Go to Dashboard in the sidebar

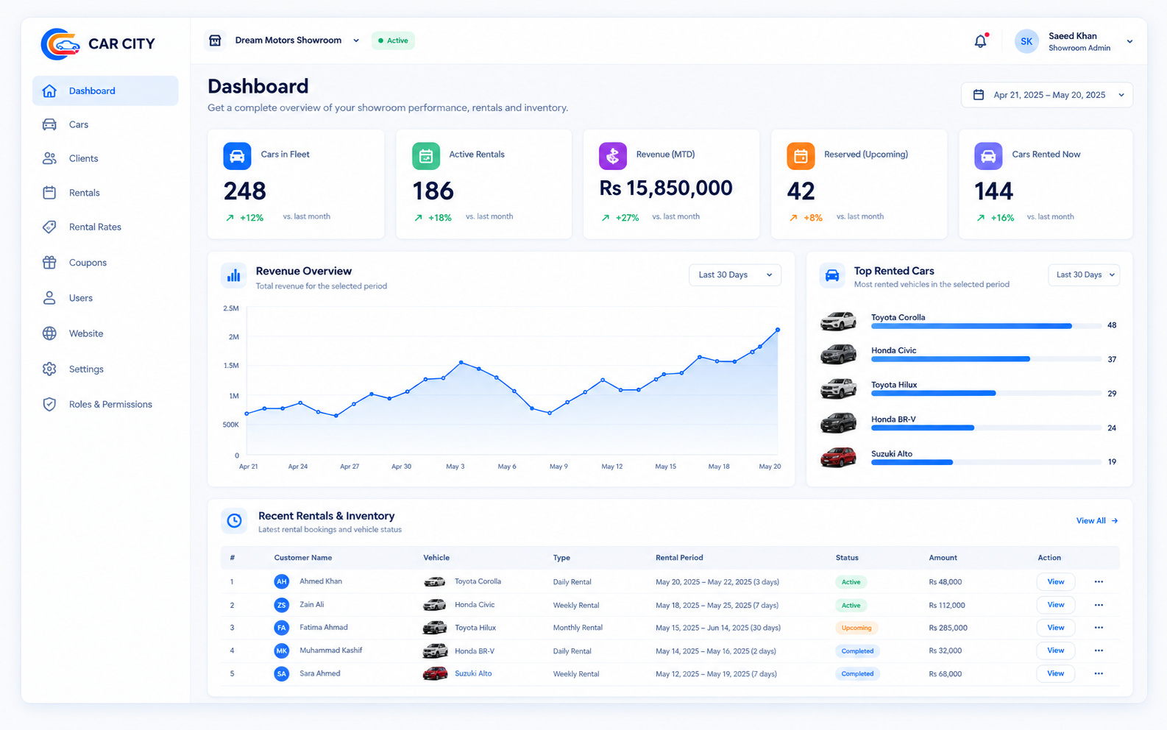[x=105, y=91]
